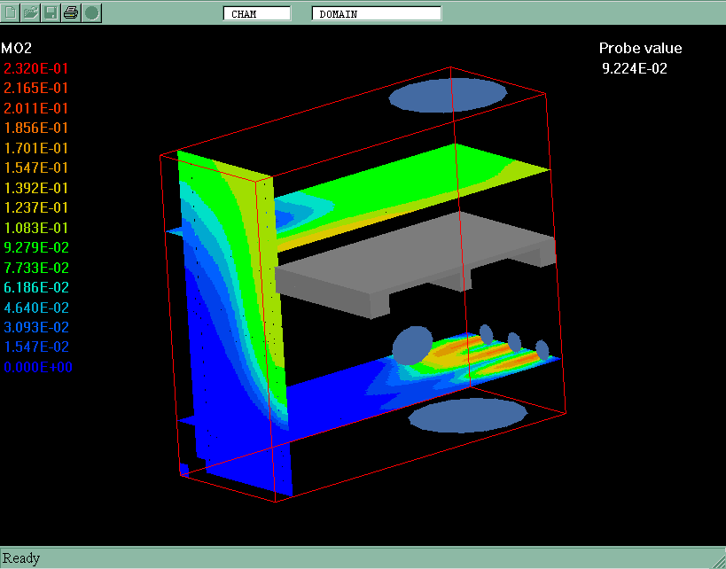Click the Ready status bar text
This screenshot has height=569, width=726.
[x=21, y=558]
